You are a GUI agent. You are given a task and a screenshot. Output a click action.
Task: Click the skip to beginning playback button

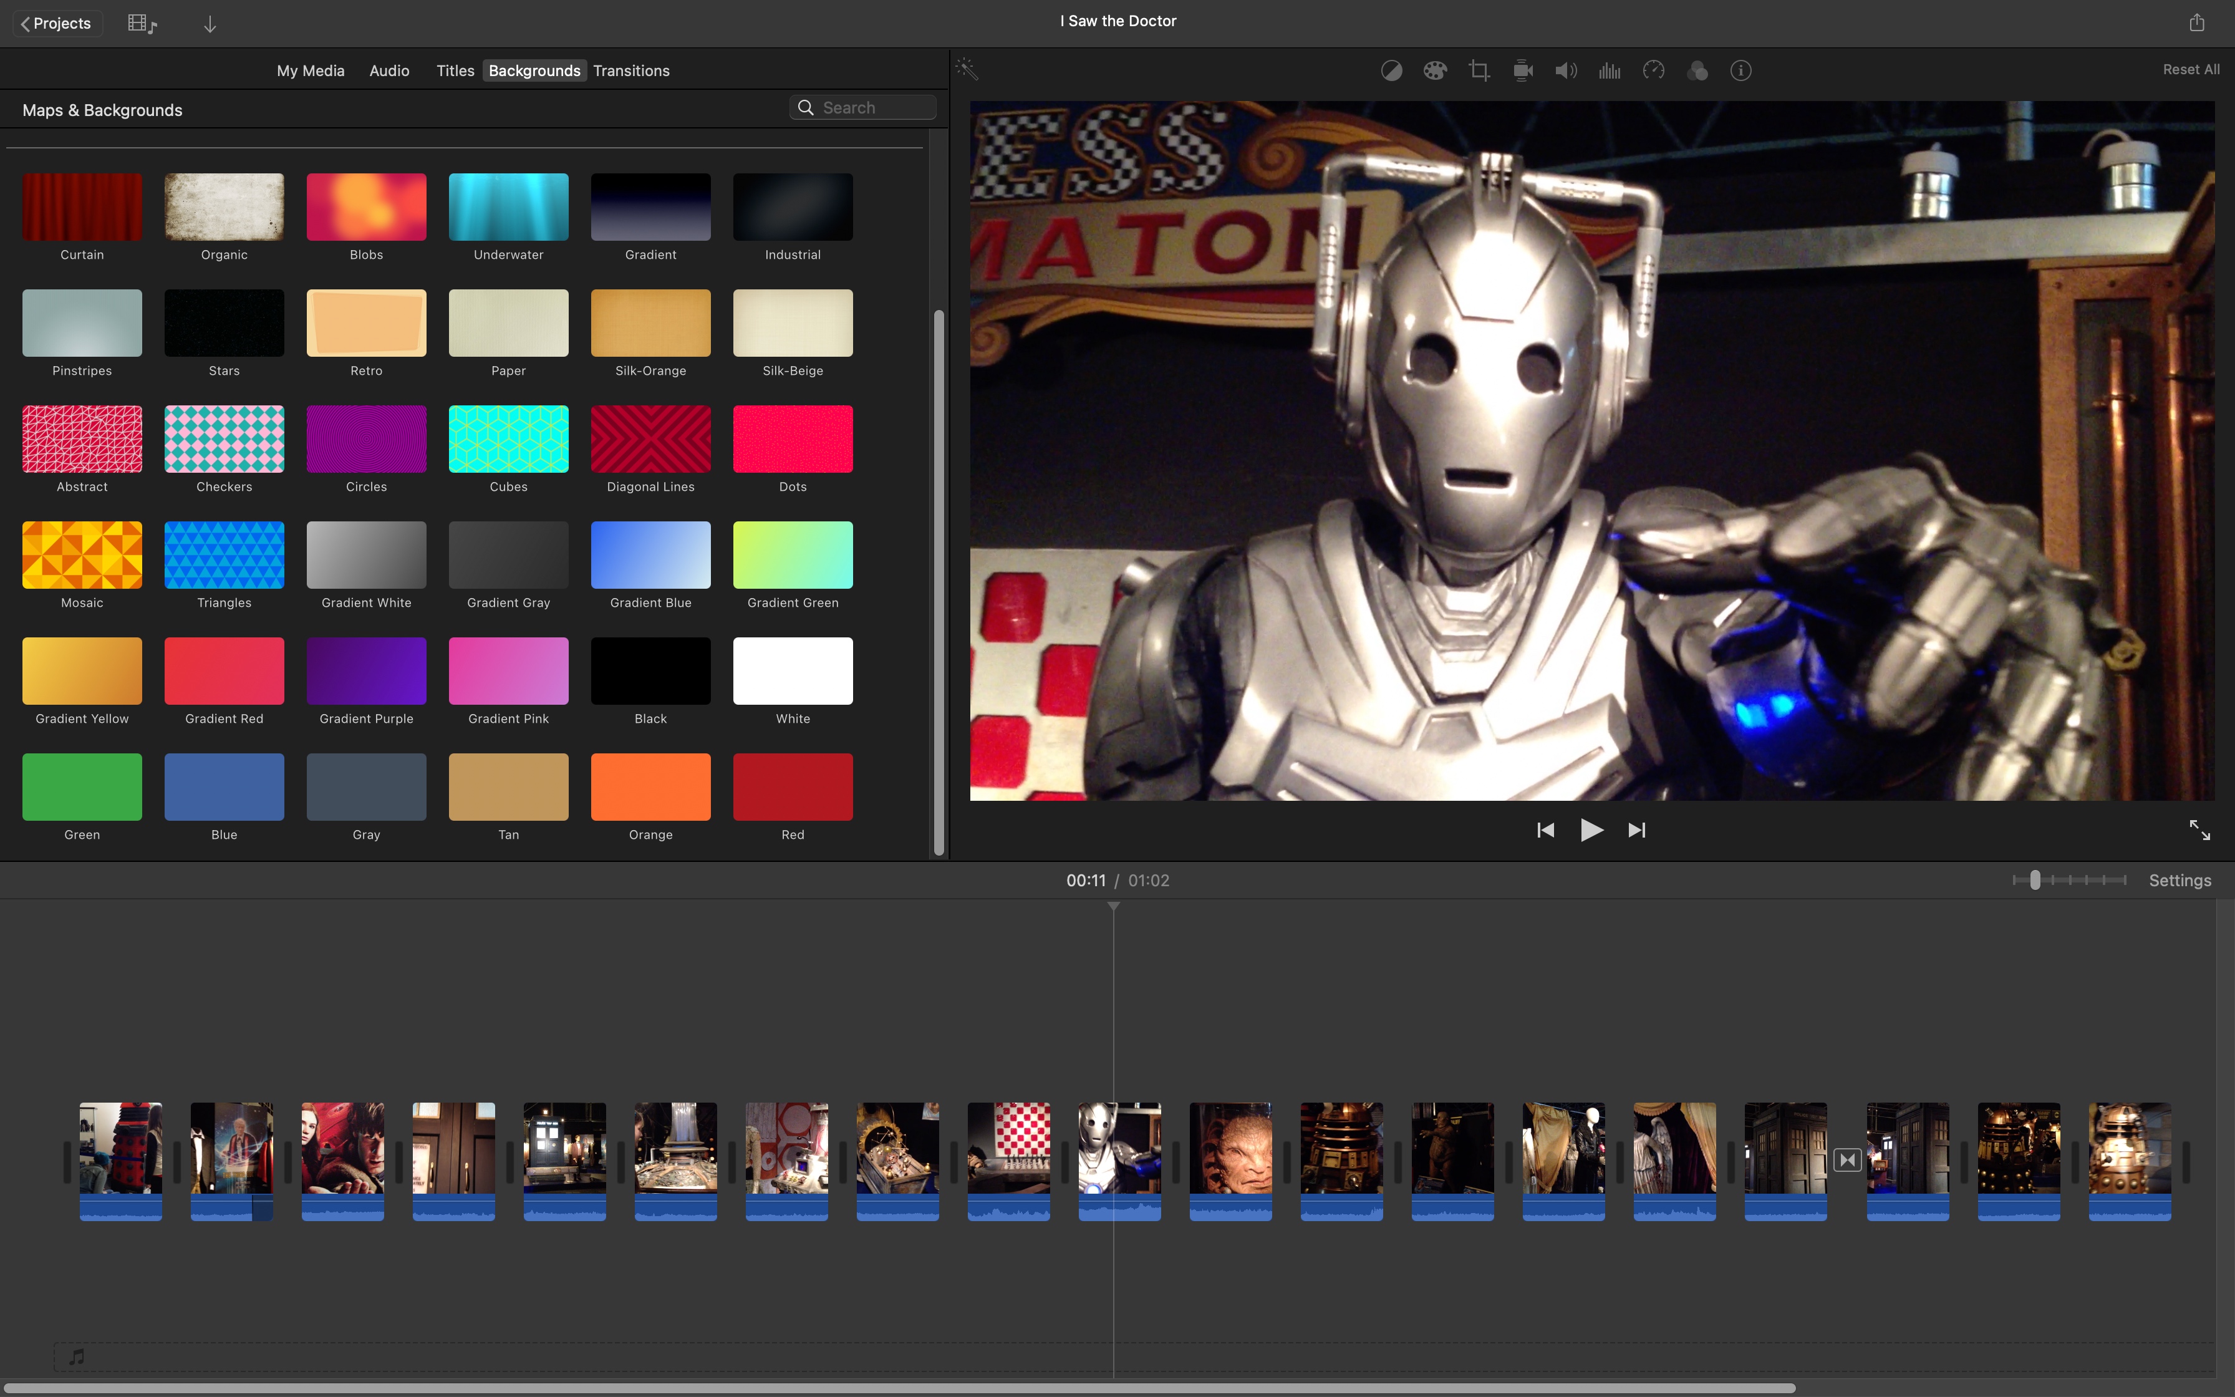click(1545, 829)
